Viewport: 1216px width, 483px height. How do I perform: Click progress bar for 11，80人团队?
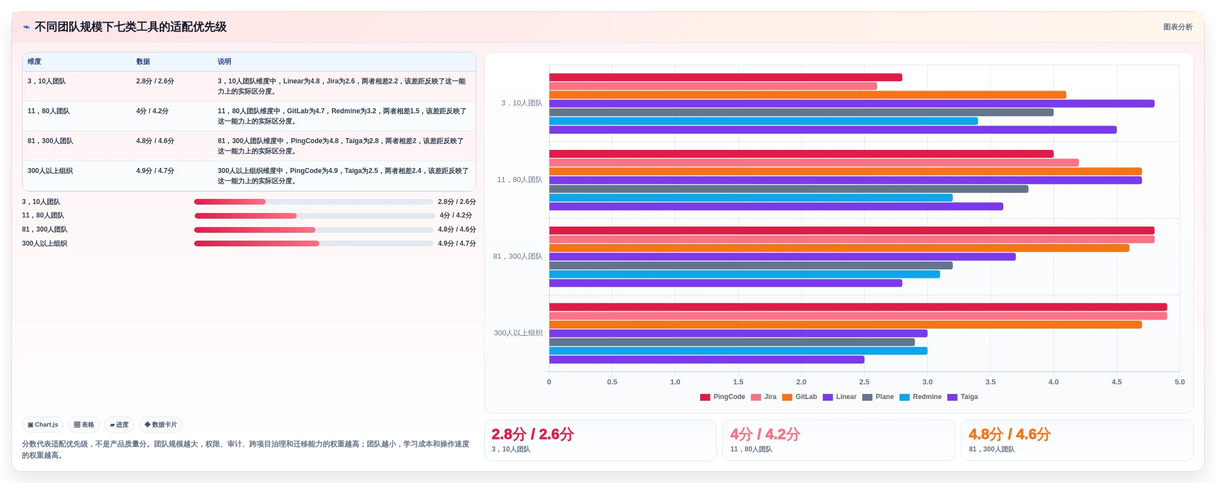click(314, 216)
